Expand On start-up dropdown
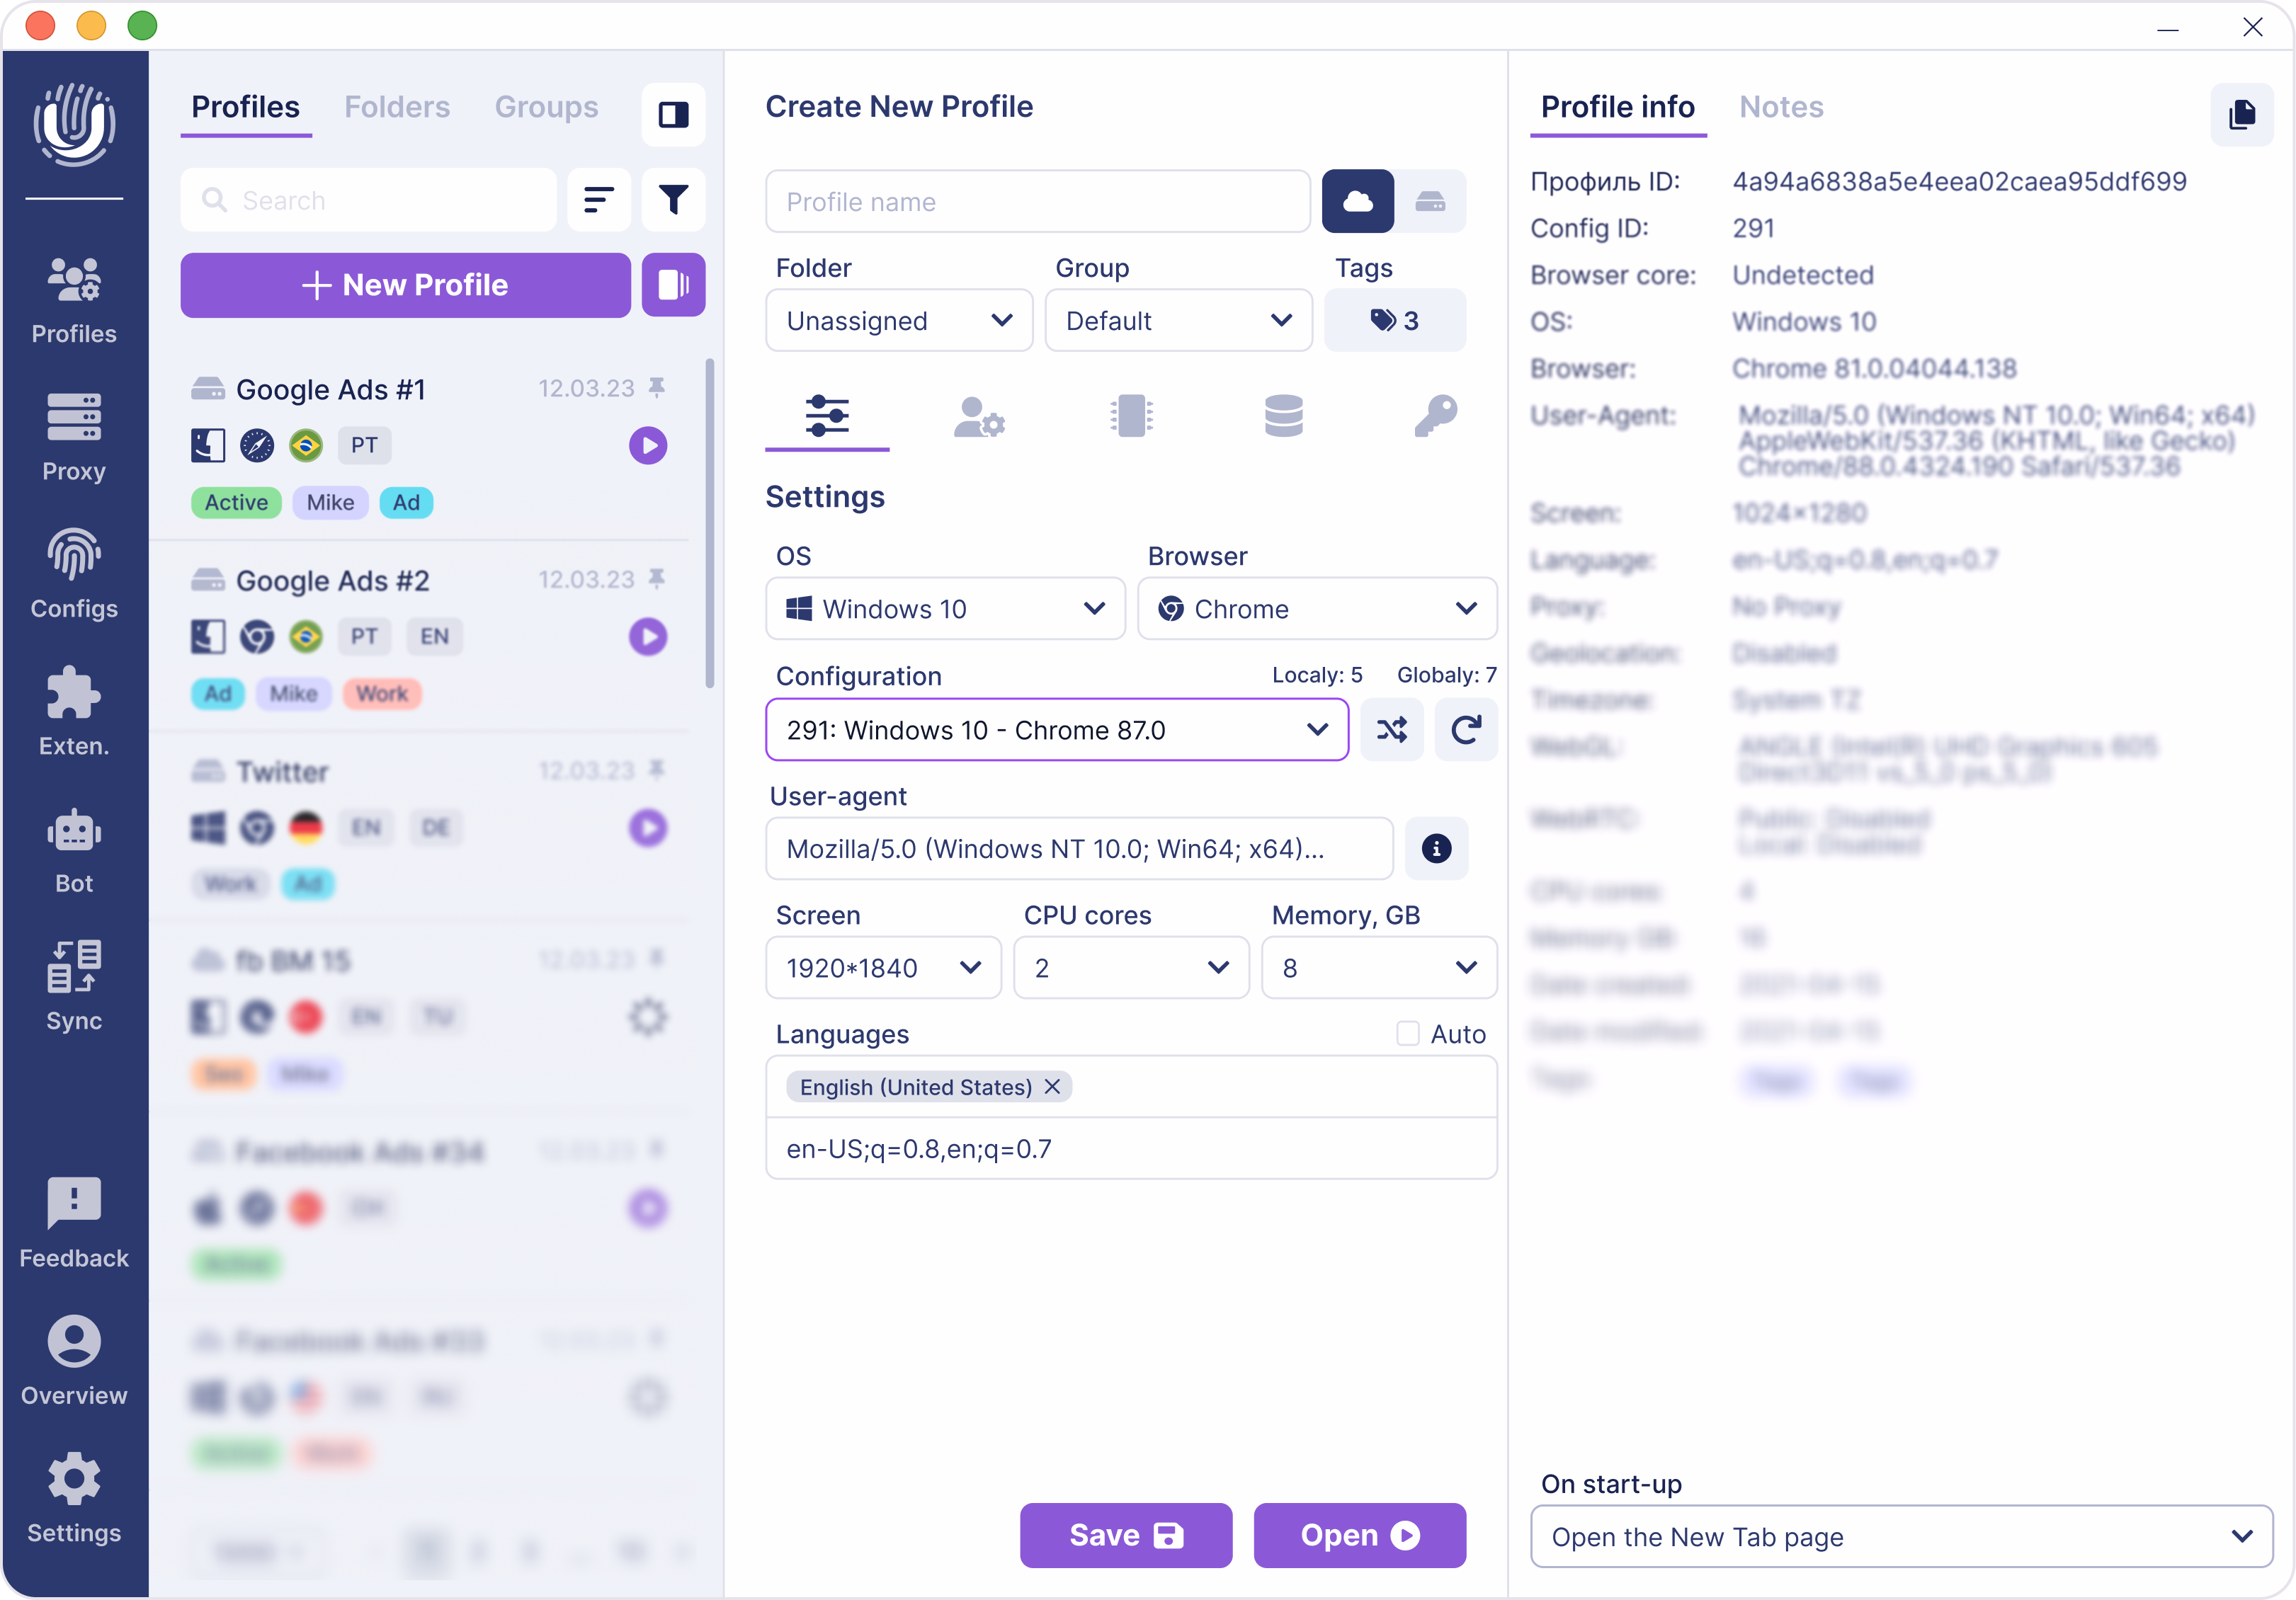Image resolution: width=2296 pixels, height=1600 pixels. (x=1901, y=1537)
